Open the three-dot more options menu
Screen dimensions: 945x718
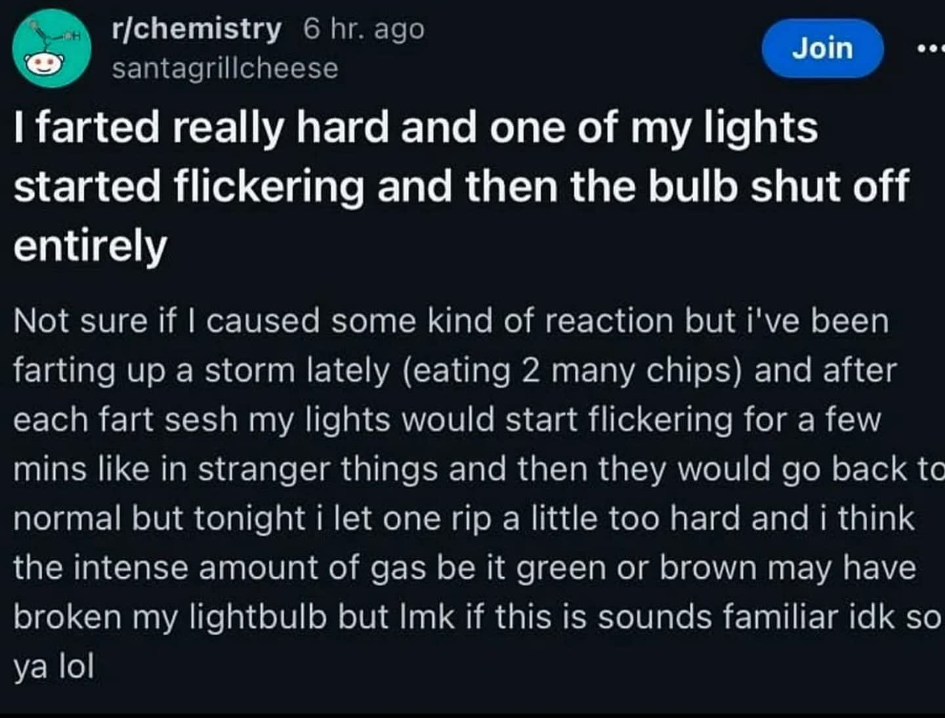pos(931,49)
